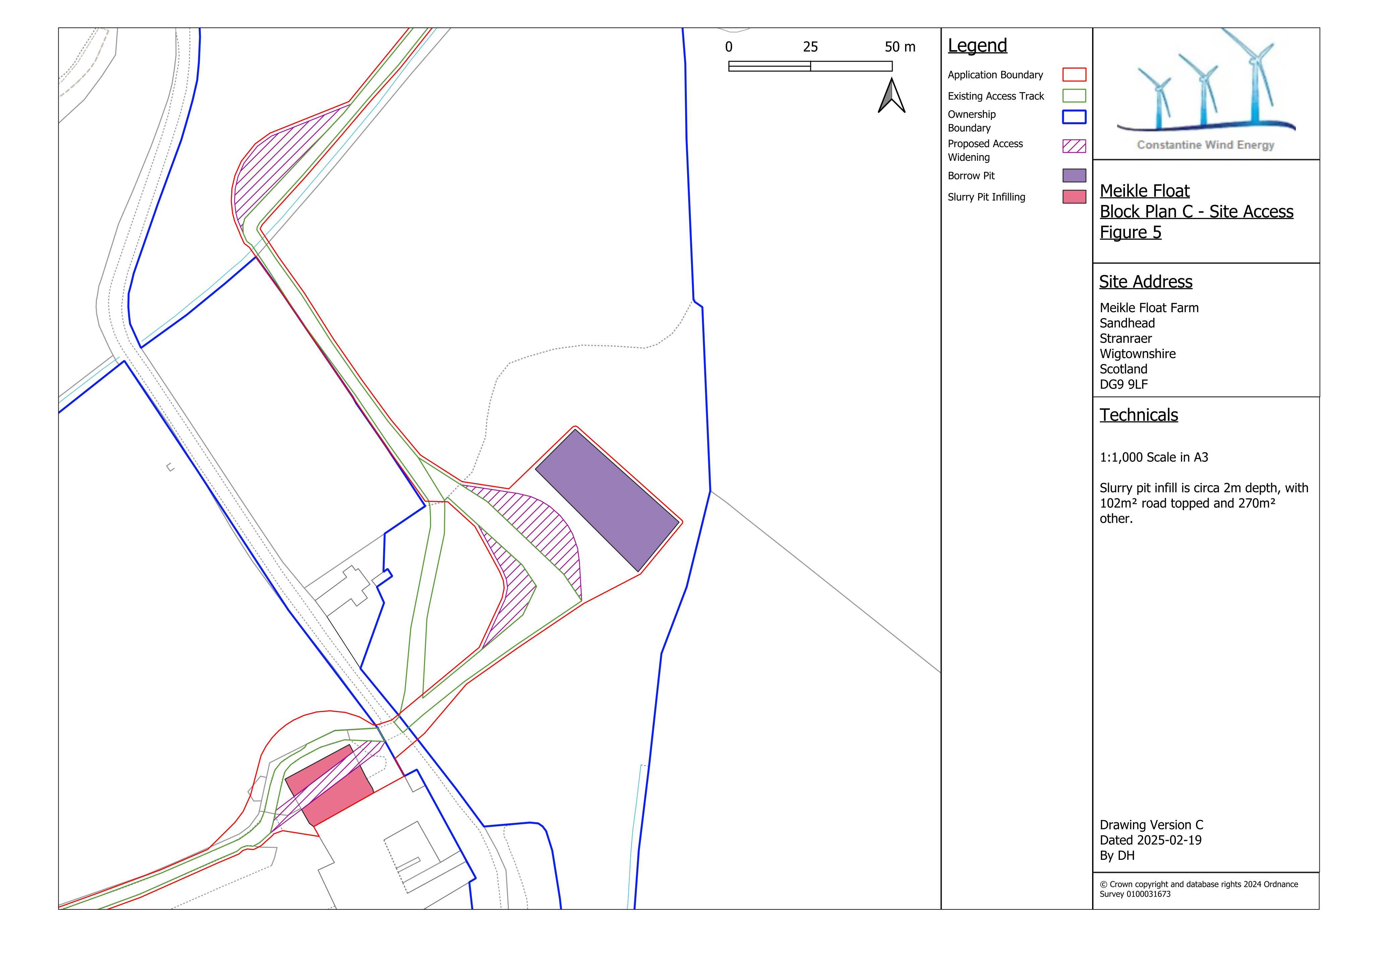The height and width of the screenshot is (970, 1373).
Task: Click the red Application Boundary legend swatch
Action: (1074, 75)
